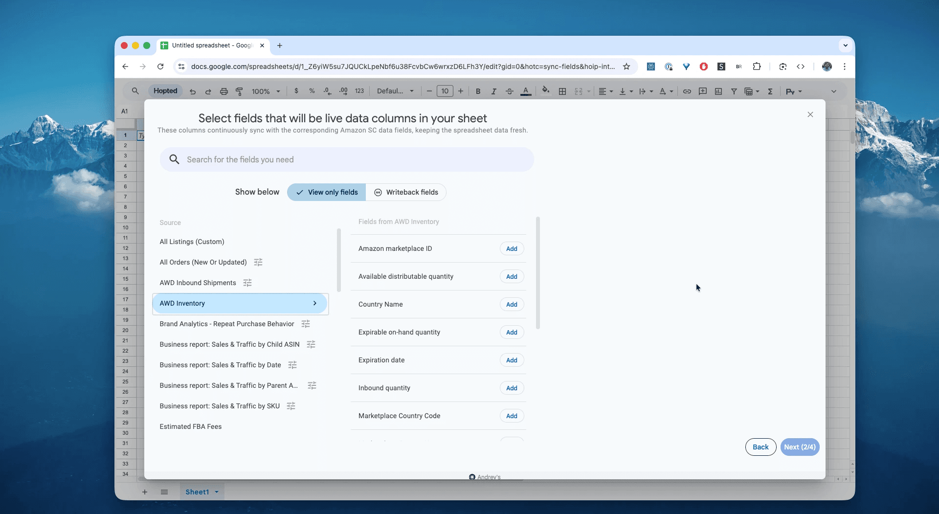The image size is (939, 514).
Task: Select View only fields toggle
Action: coord(327,192)
